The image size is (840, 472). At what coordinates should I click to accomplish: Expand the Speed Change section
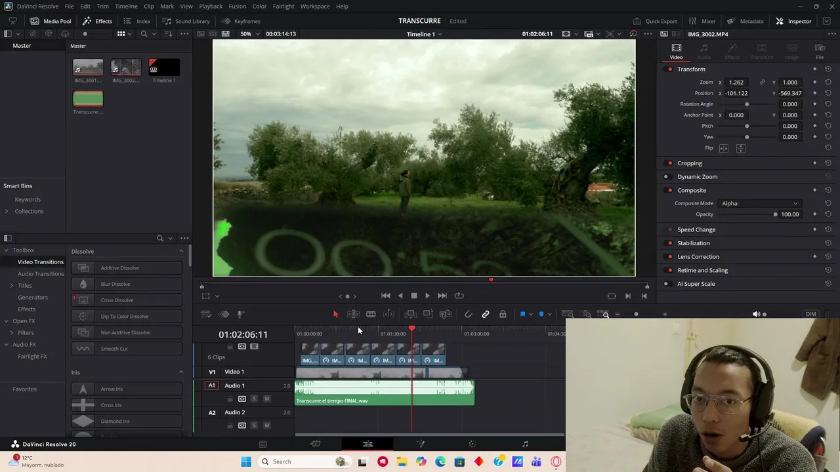[x=696, y=230]
